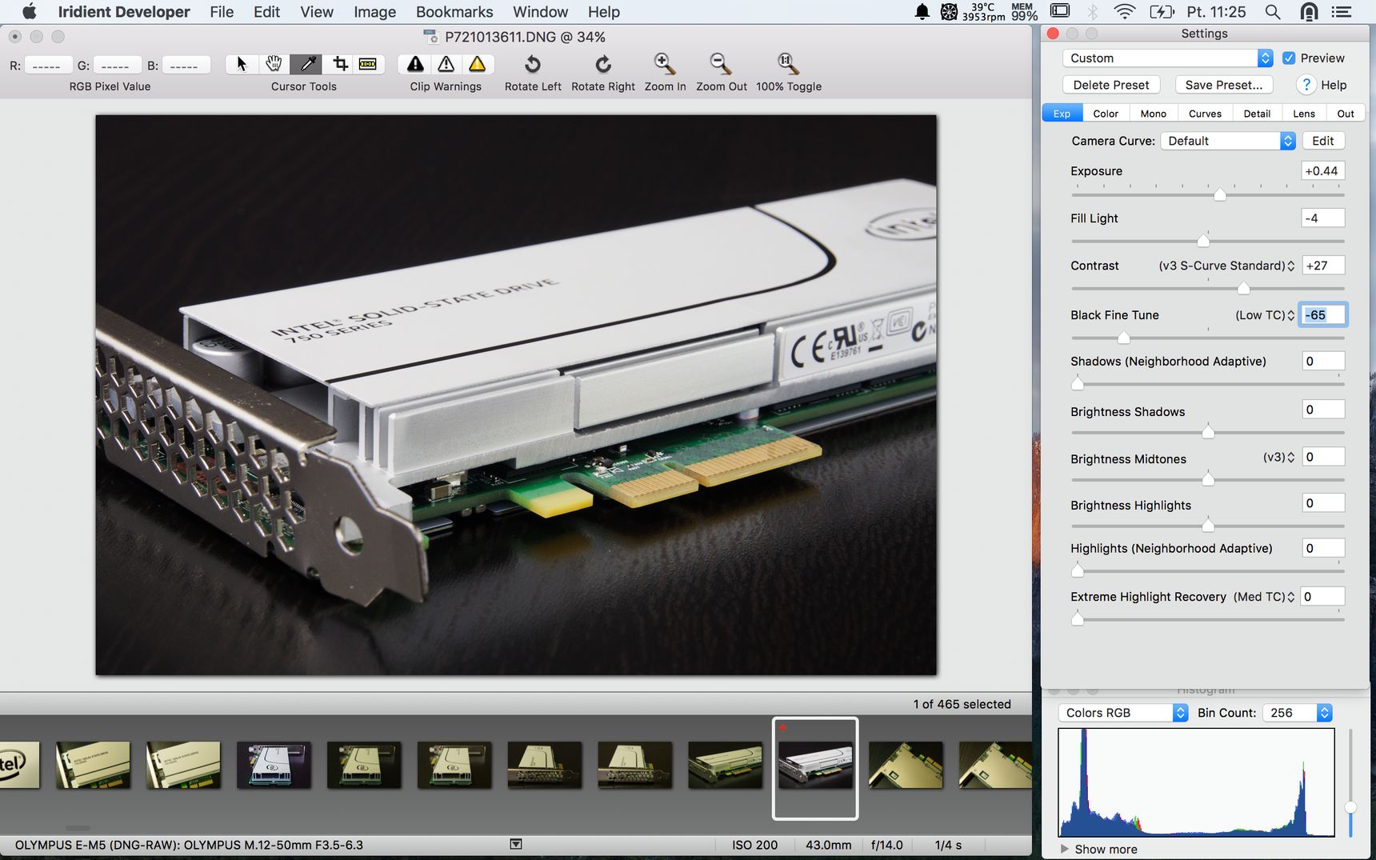Rotate the image left
This screenshot has width=1376, height=860.
click(x=533, y=64)
